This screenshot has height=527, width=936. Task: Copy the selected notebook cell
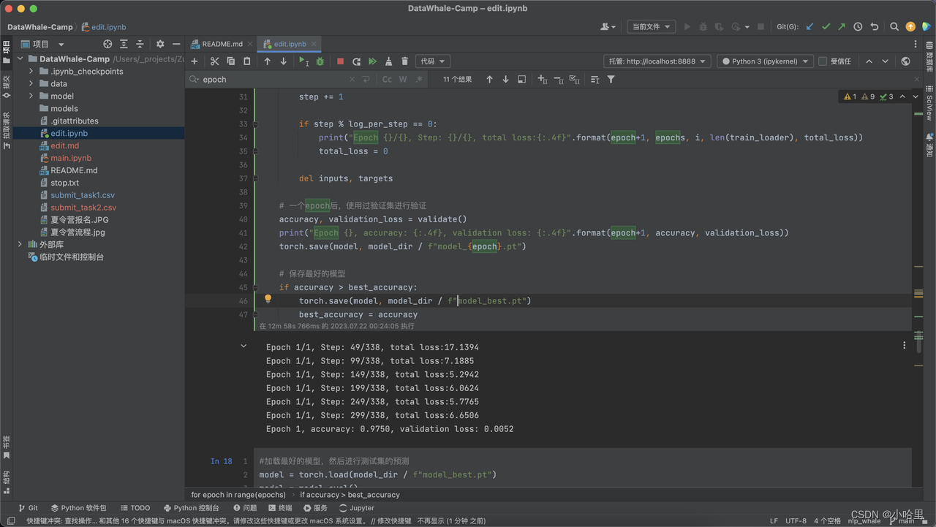click(x=230, y=61)
